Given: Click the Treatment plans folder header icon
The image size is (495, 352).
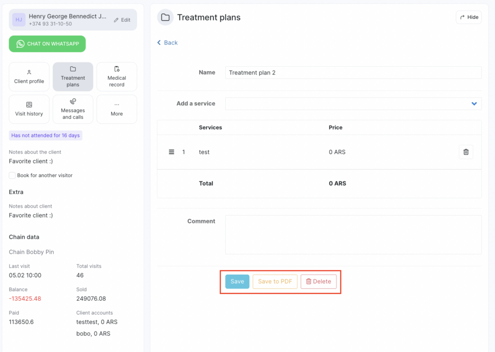Looking at the screenshot, I should coord(165,17).
